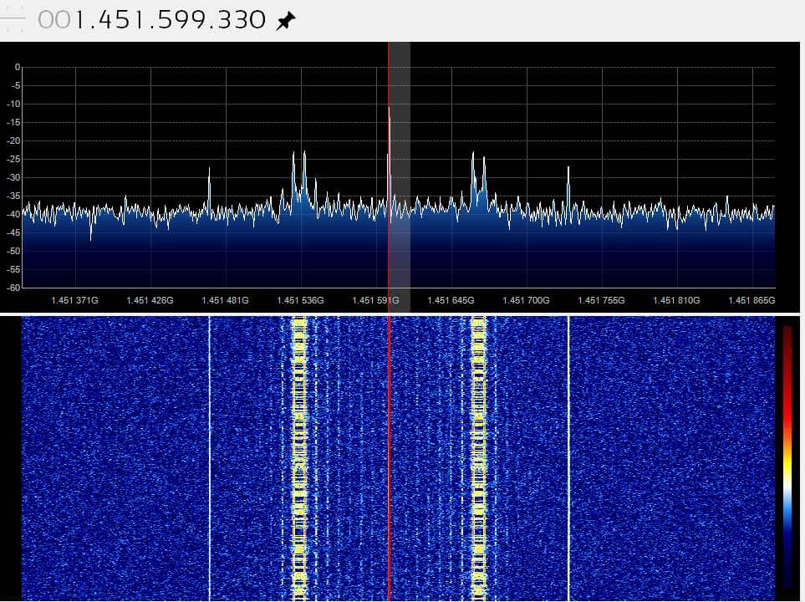Tune to the '1.451 810G' axis label
This screenshot has height=602, width=805.
pyautogui.click(x=676, y=300)
